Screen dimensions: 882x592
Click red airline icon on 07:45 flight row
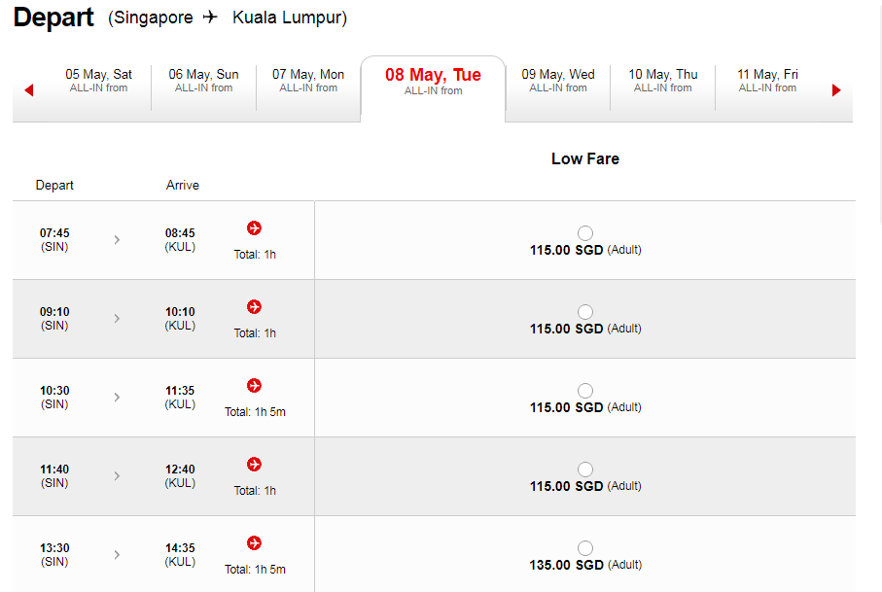click(254, 227)
